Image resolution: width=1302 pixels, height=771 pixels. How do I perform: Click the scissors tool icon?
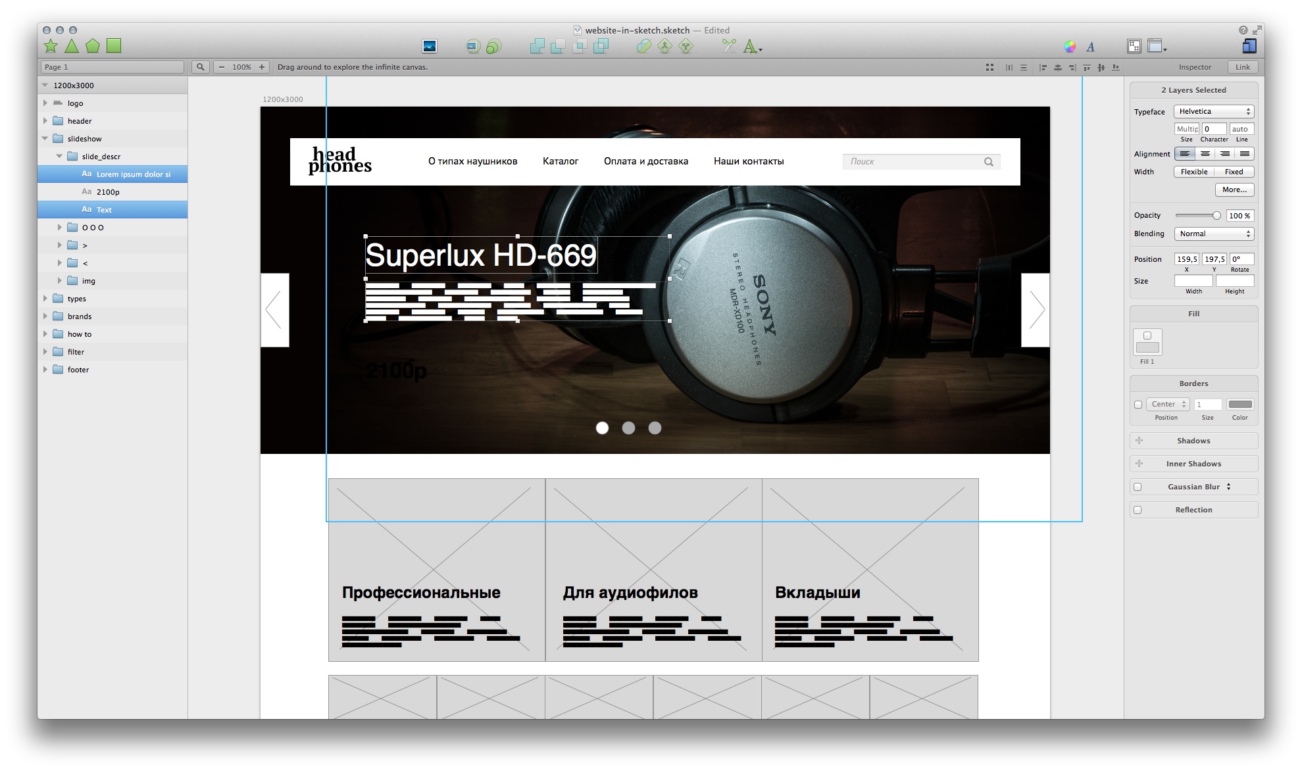(728, 46)
